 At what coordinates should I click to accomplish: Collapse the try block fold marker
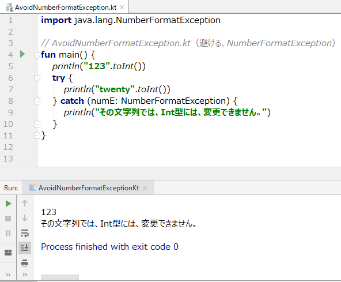click(x=37, y=78)
